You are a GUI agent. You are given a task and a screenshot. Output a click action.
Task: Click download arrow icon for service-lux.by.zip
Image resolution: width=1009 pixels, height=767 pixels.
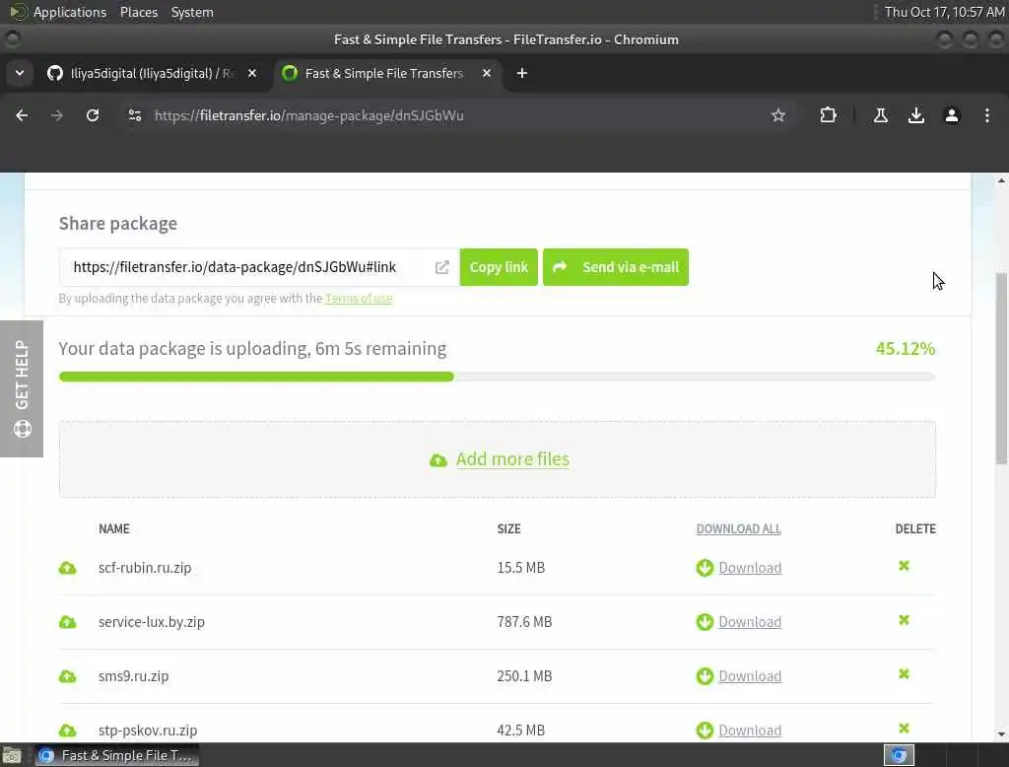[x=705, y=621]
